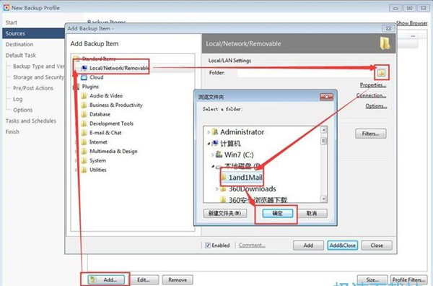The image size is (433, 286).
Task: Click the Database folder icon
Action: 84,114
